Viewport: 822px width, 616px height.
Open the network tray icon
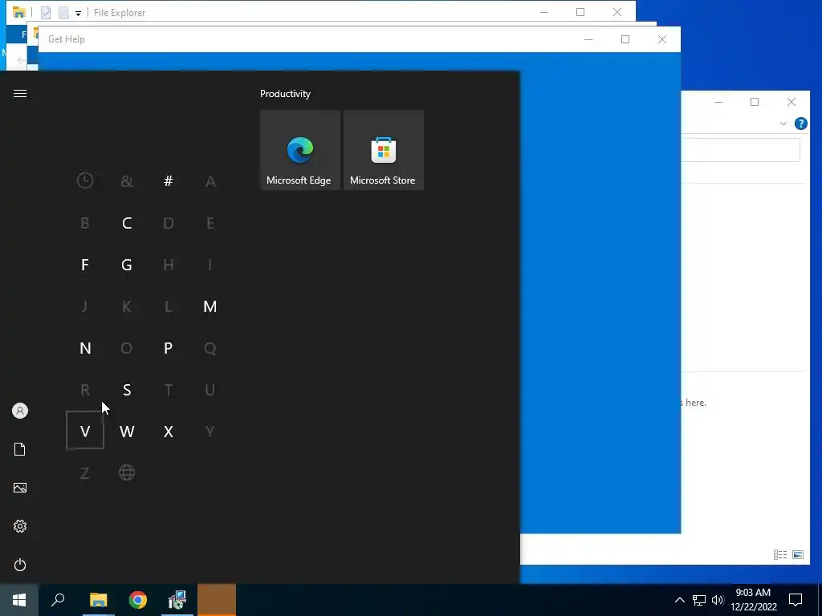(699, 600)
